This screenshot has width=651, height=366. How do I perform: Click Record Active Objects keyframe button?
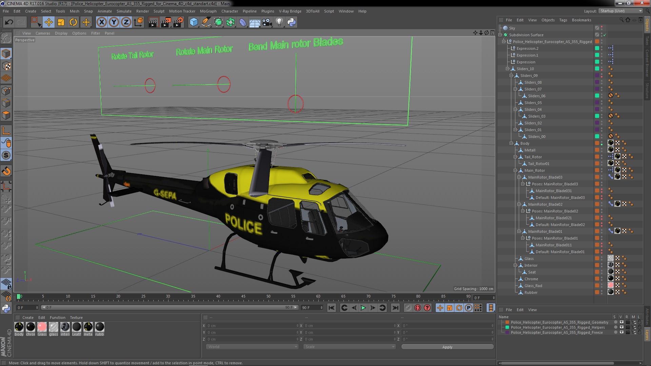408,308
